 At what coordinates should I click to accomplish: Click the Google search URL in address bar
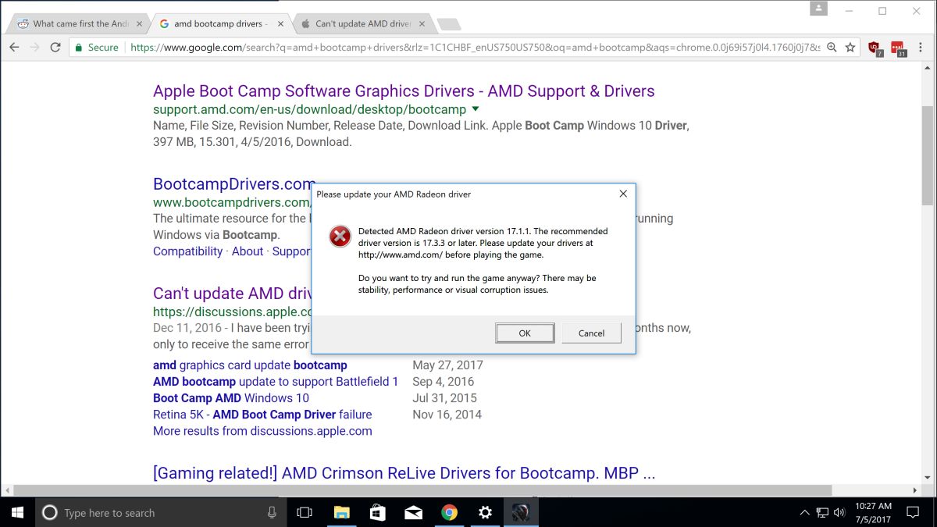(475, 48)
